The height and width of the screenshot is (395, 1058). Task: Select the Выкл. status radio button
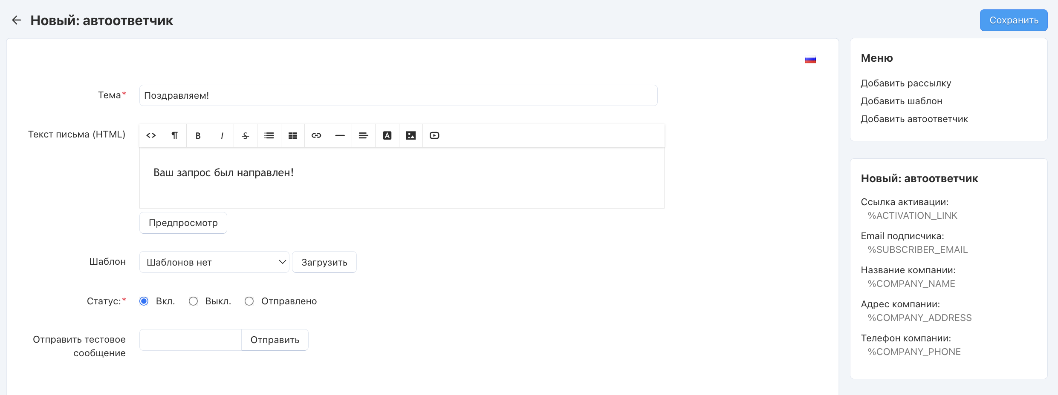coord(194,301)
